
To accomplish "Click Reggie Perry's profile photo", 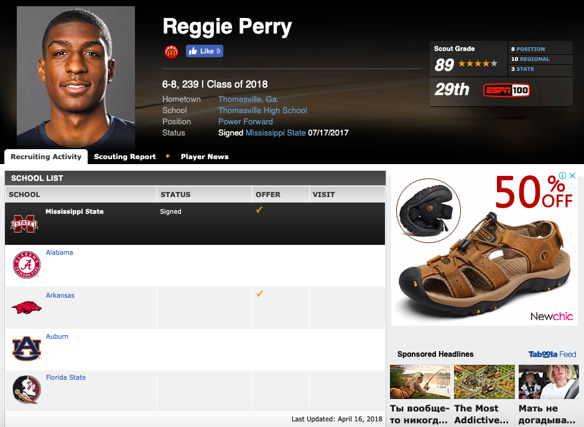I will coord(76,77).
